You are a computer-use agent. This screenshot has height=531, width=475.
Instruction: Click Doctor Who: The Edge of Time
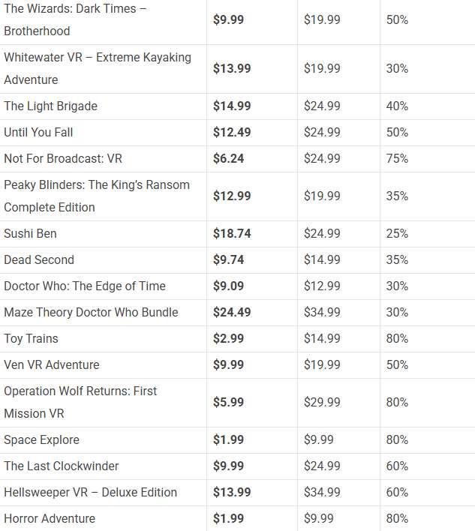(x=85, y=286)
